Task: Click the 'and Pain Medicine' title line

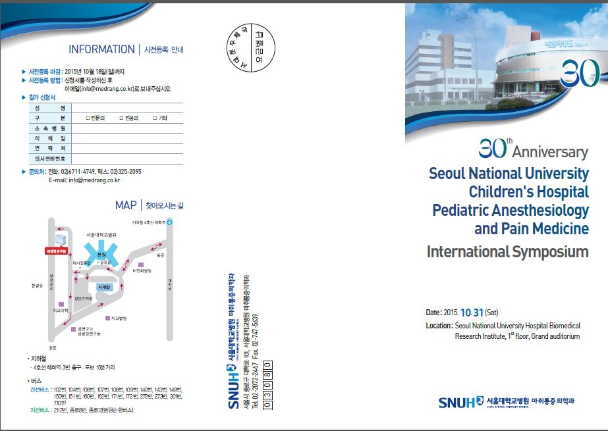Action: 532,228
